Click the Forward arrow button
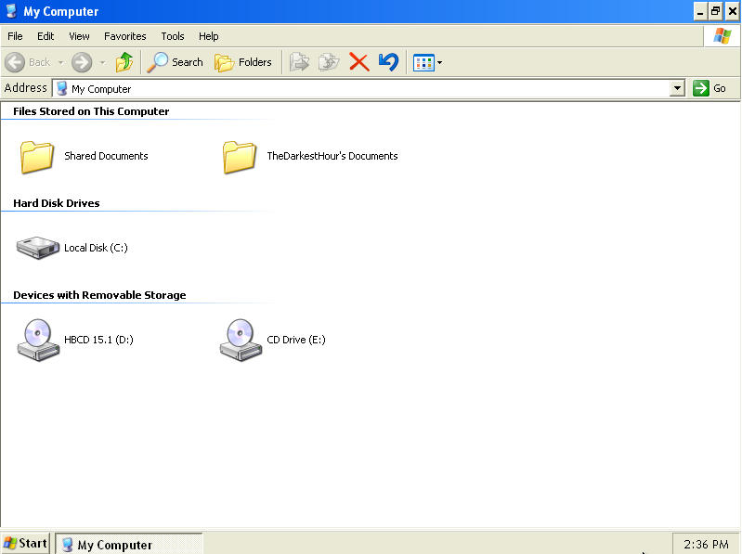The width and height of the screenshot is (742, 554). click(x=82, y=62)
